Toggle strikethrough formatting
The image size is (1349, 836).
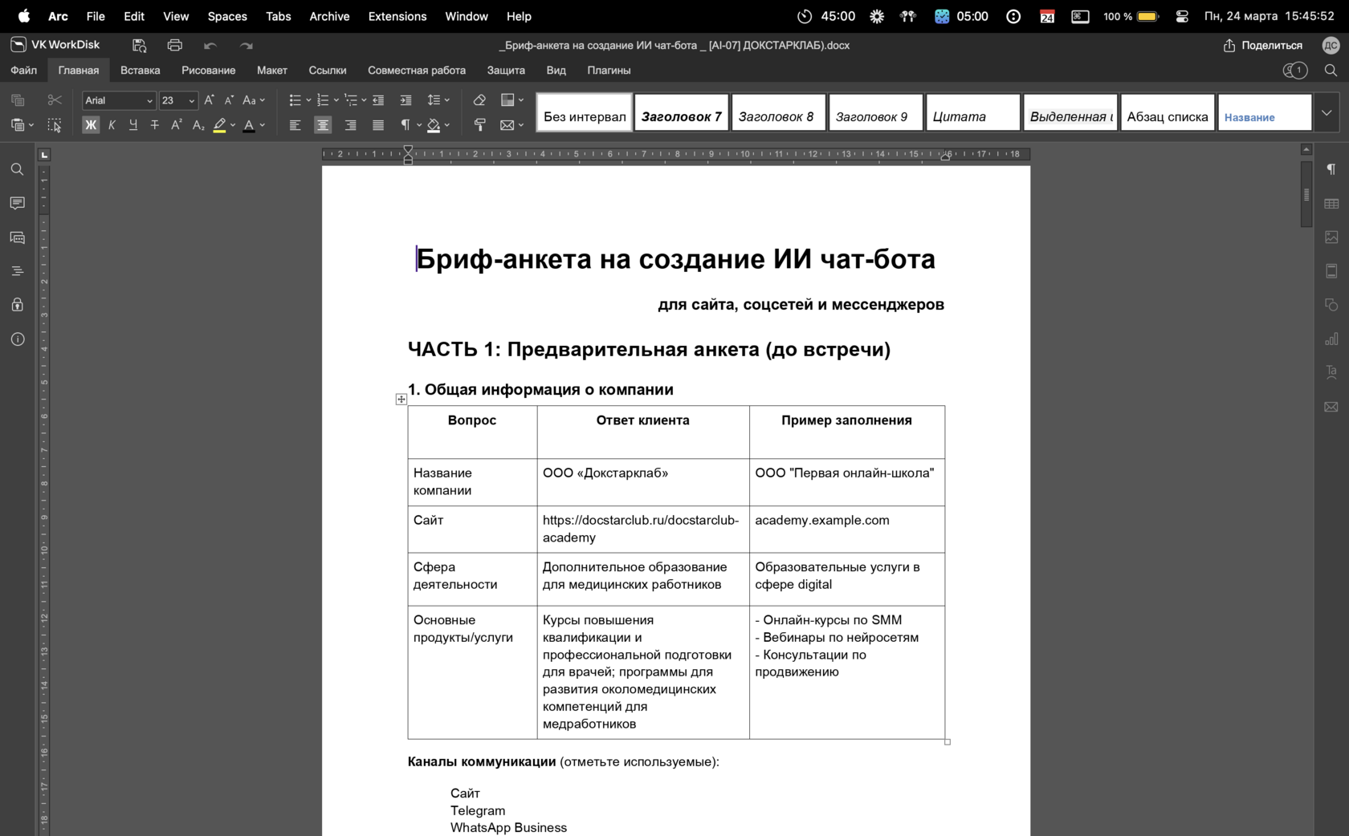pyautogui.click(x=155, y=125)
